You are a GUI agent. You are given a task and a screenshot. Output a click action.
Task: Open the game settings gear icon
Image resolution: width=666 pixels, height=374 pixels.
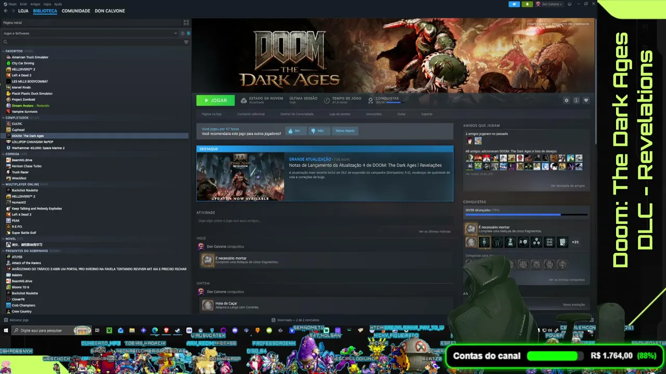pos(567,100)
